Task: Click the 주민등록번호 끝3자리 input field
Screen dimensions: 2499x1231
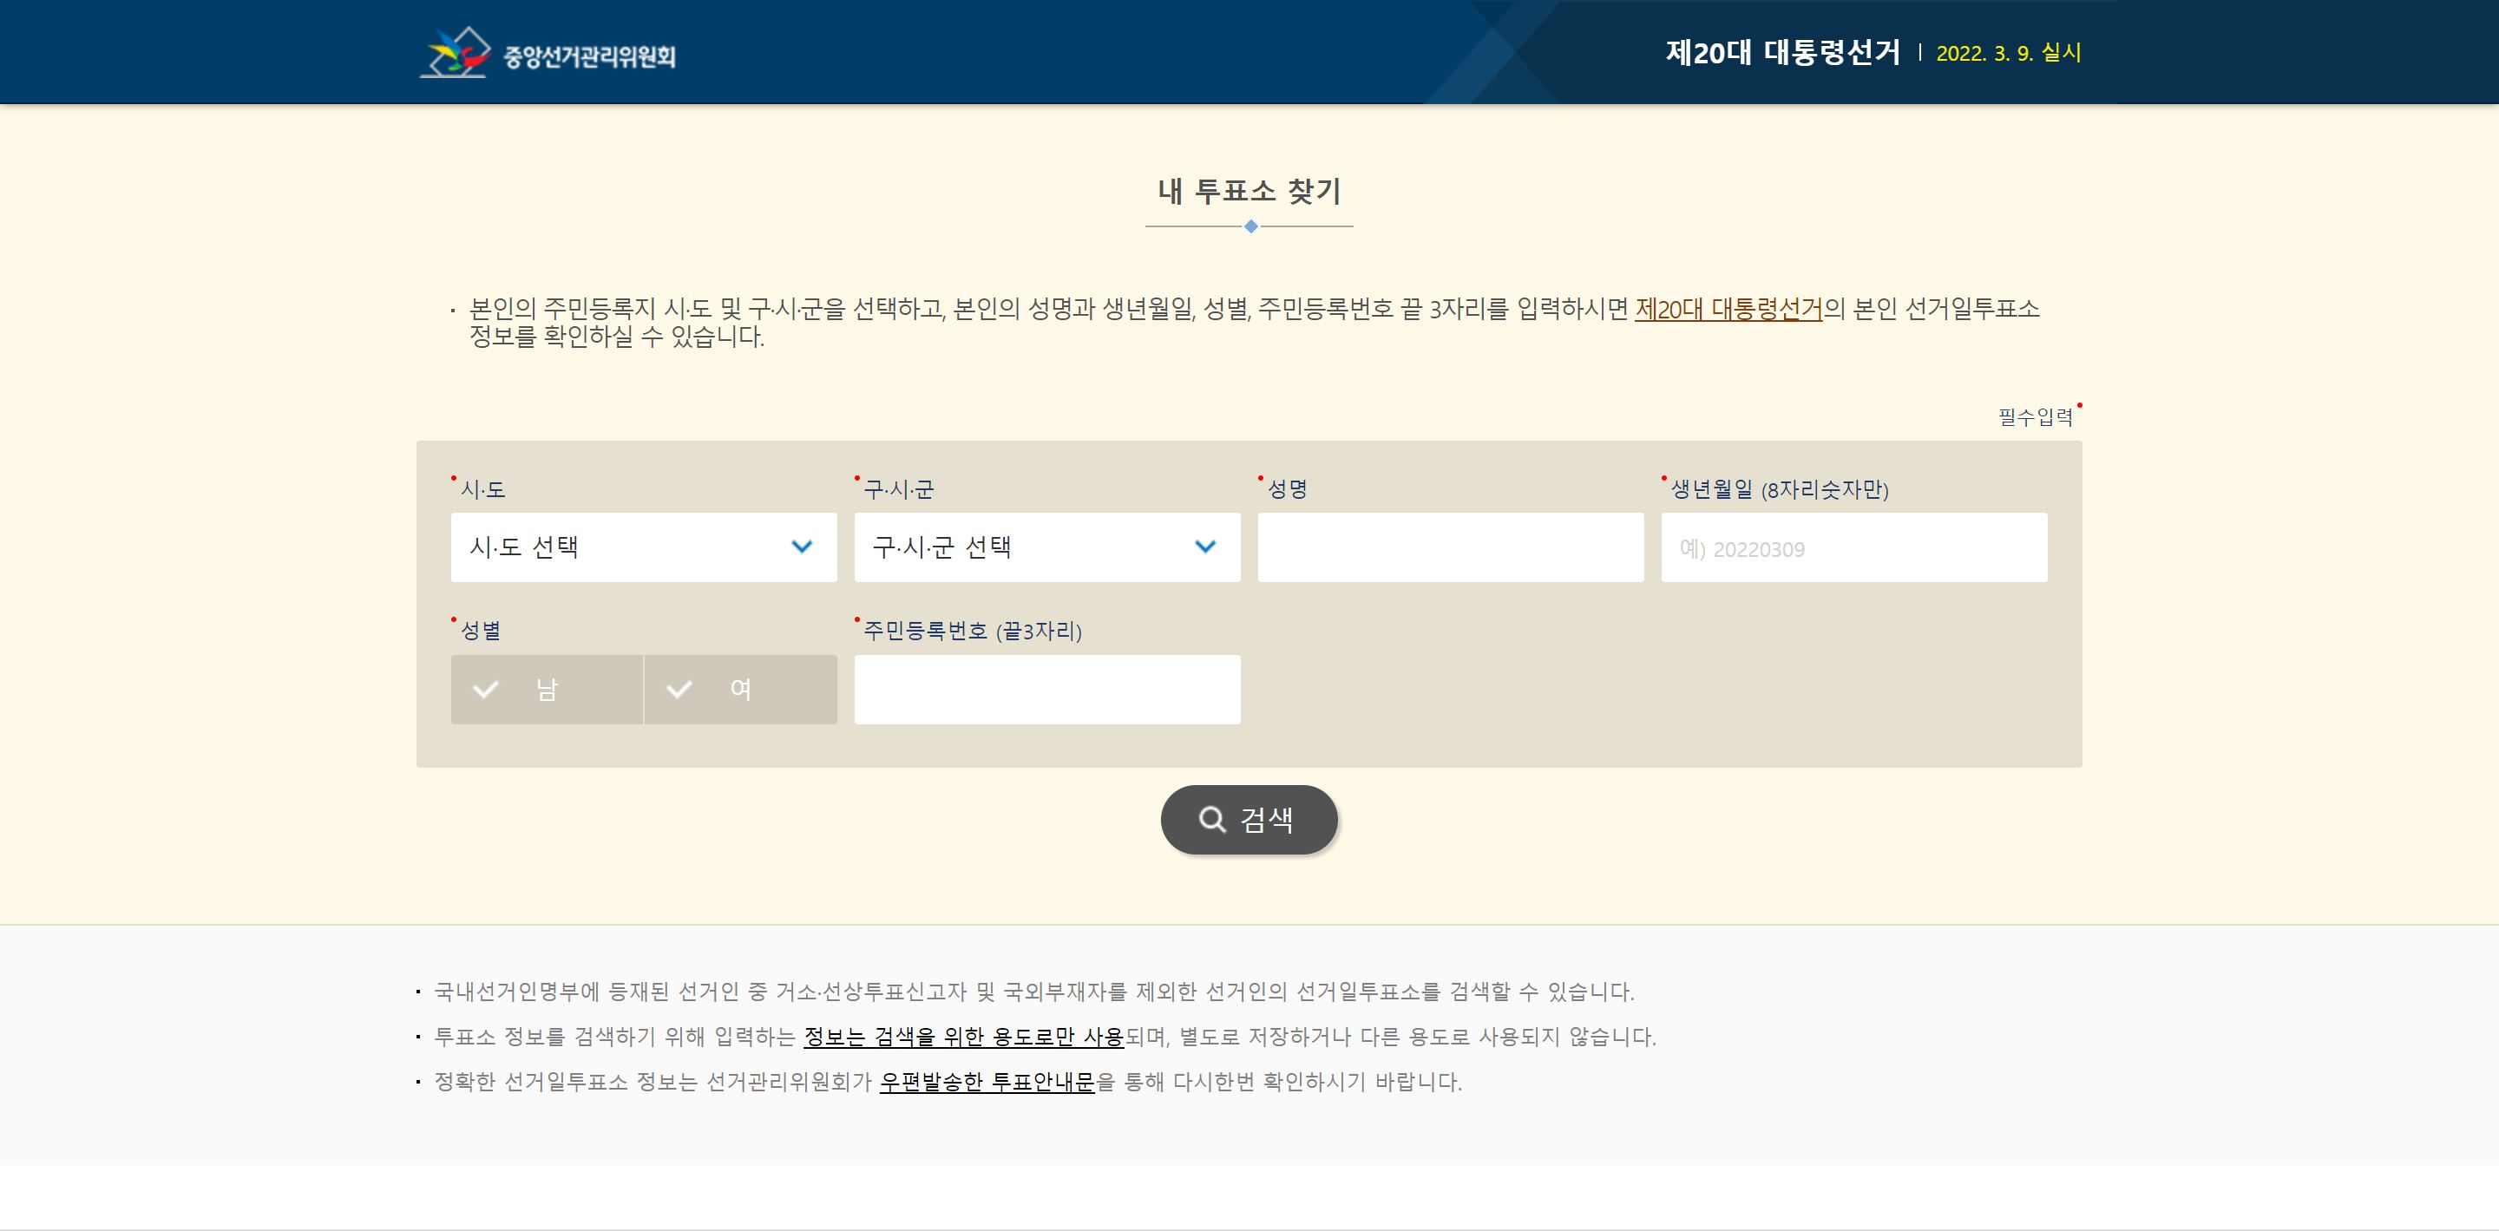Action: [1046, 690]
